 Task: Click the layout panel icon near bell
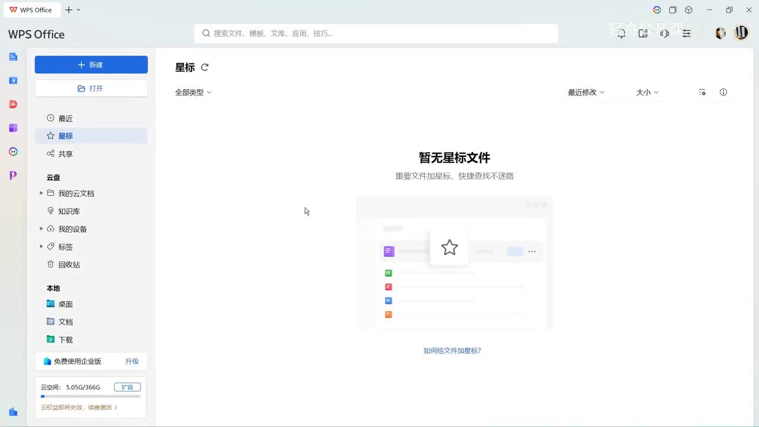click(x=643, y=34)
